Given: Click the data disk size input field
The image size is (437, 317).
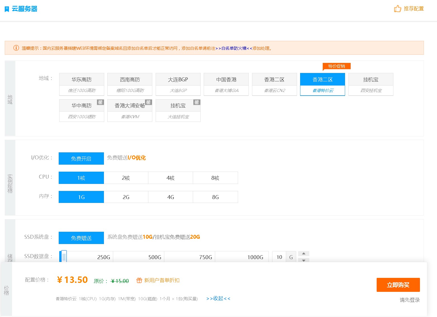Looking at the screenshot, I should tap(279, 257).
